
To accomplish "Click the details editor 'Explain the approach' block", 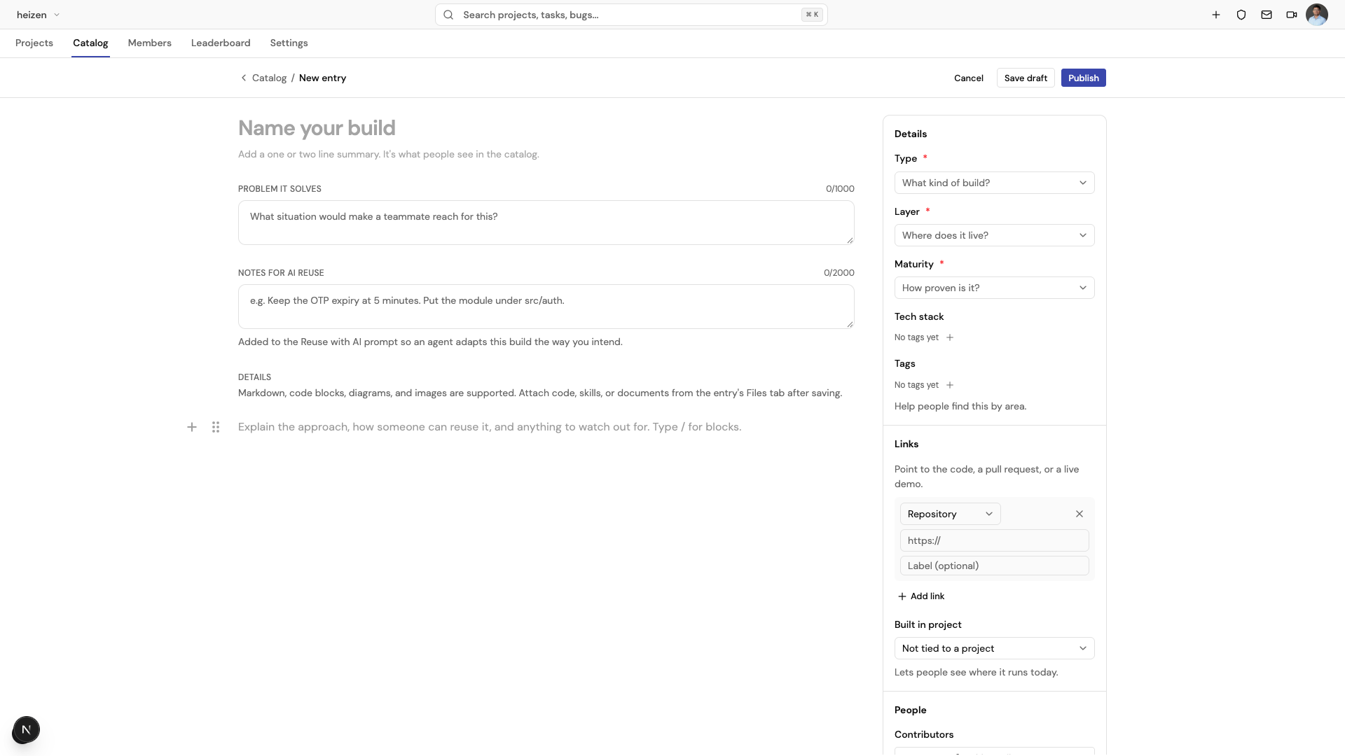I will point(546,427).
